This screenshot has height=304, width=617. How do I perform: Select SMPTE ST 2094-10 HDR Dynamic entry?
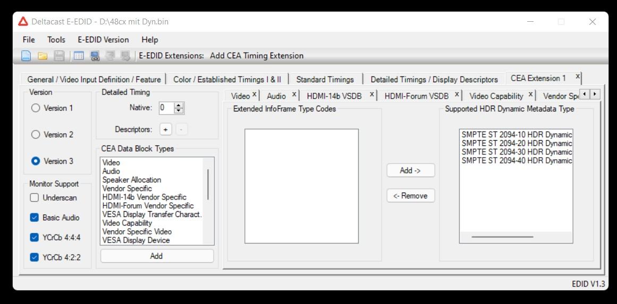point(517,135)
